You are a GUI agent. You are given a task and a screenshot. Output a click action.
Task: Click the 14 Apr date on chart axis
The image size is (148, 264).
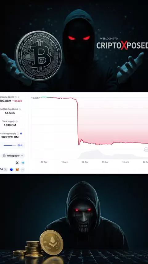click(85, 162)
